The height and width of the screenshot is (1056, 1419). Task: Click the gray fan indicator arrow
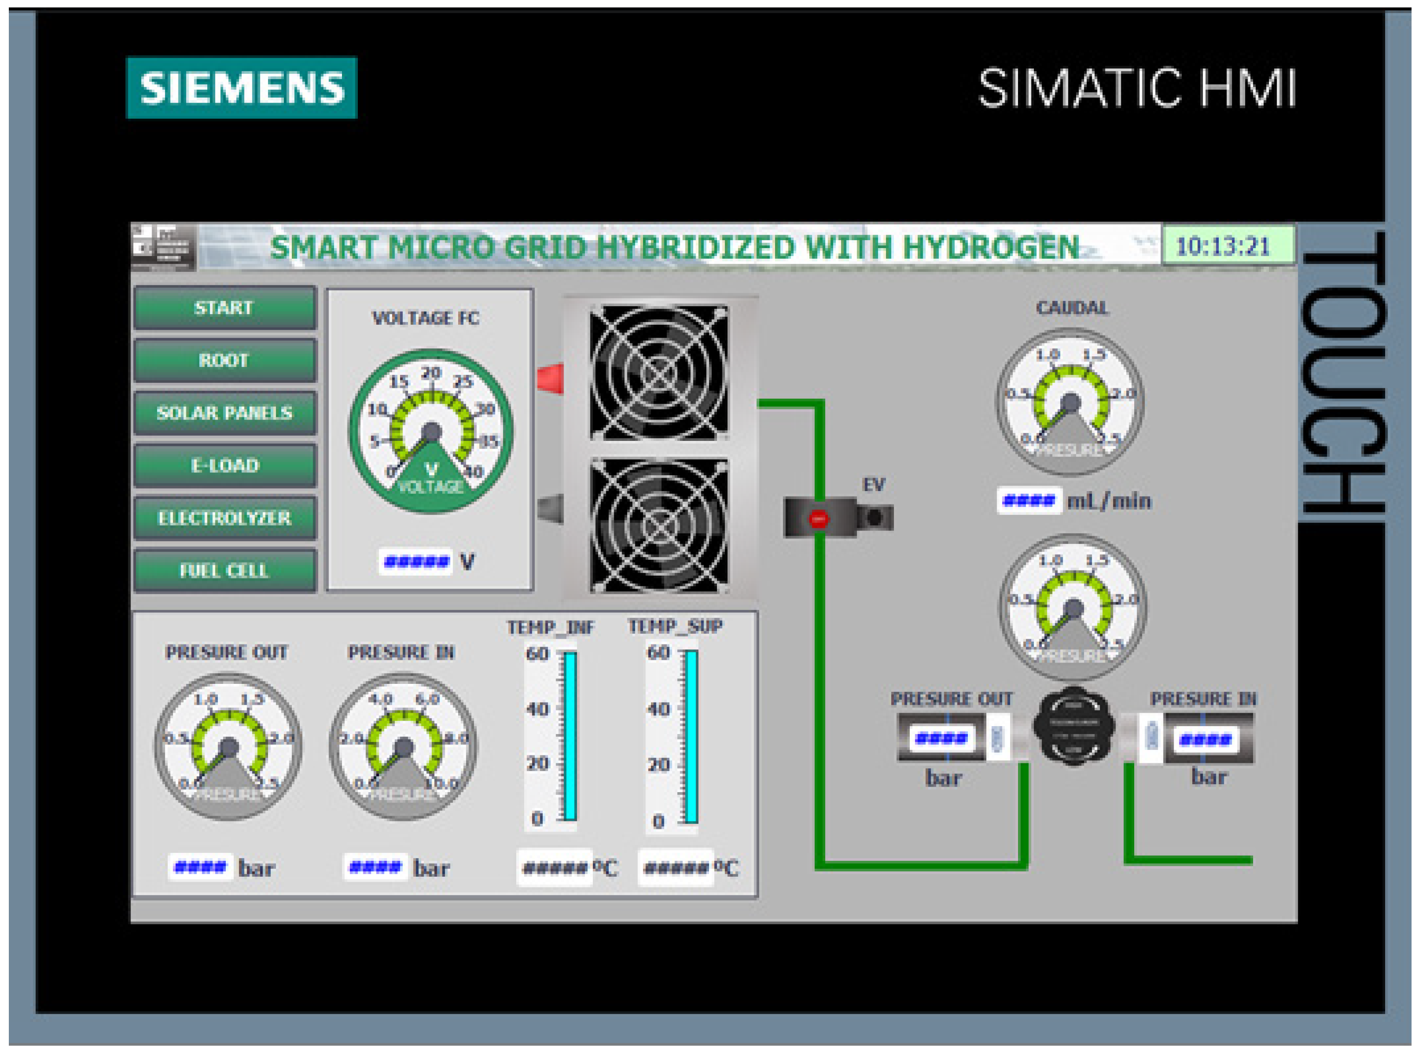(550, 509)
